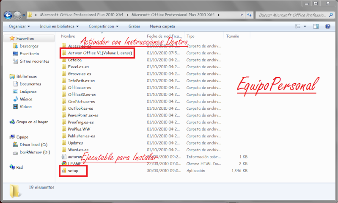This screenshot has height=203, width=338.
Task: Open help with the question mark icon
Action: tap(328, 26)
